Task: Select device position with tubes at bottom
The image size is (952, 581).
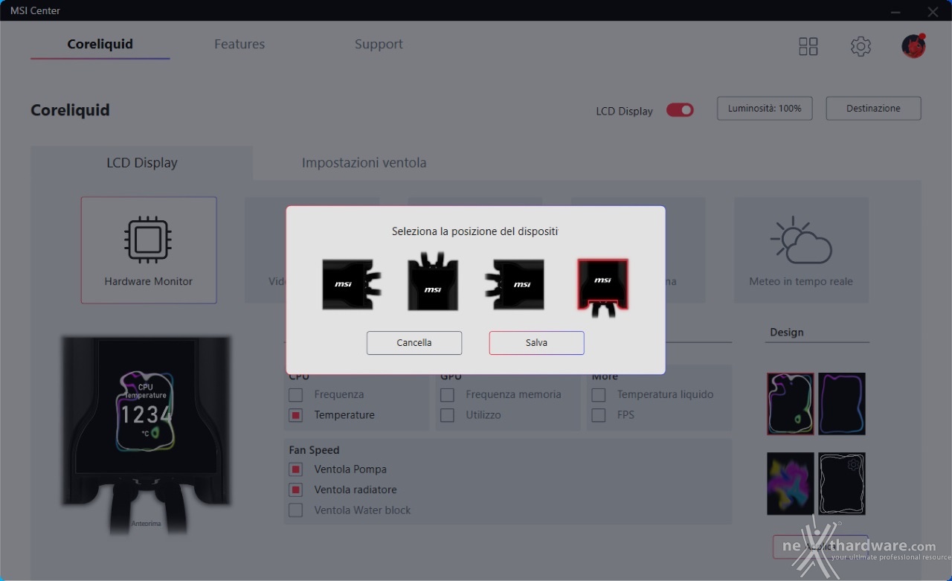Action: 602,288
